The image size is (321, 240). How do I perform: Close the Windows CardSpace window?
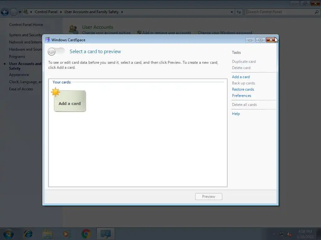click(271, 40)
